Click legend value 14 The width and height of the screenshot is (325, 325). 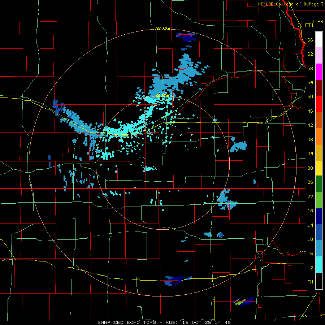click(x=310, y=225)
